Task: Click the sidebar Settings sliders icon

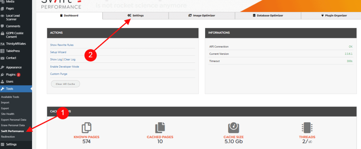Action: tap(2, 144)
